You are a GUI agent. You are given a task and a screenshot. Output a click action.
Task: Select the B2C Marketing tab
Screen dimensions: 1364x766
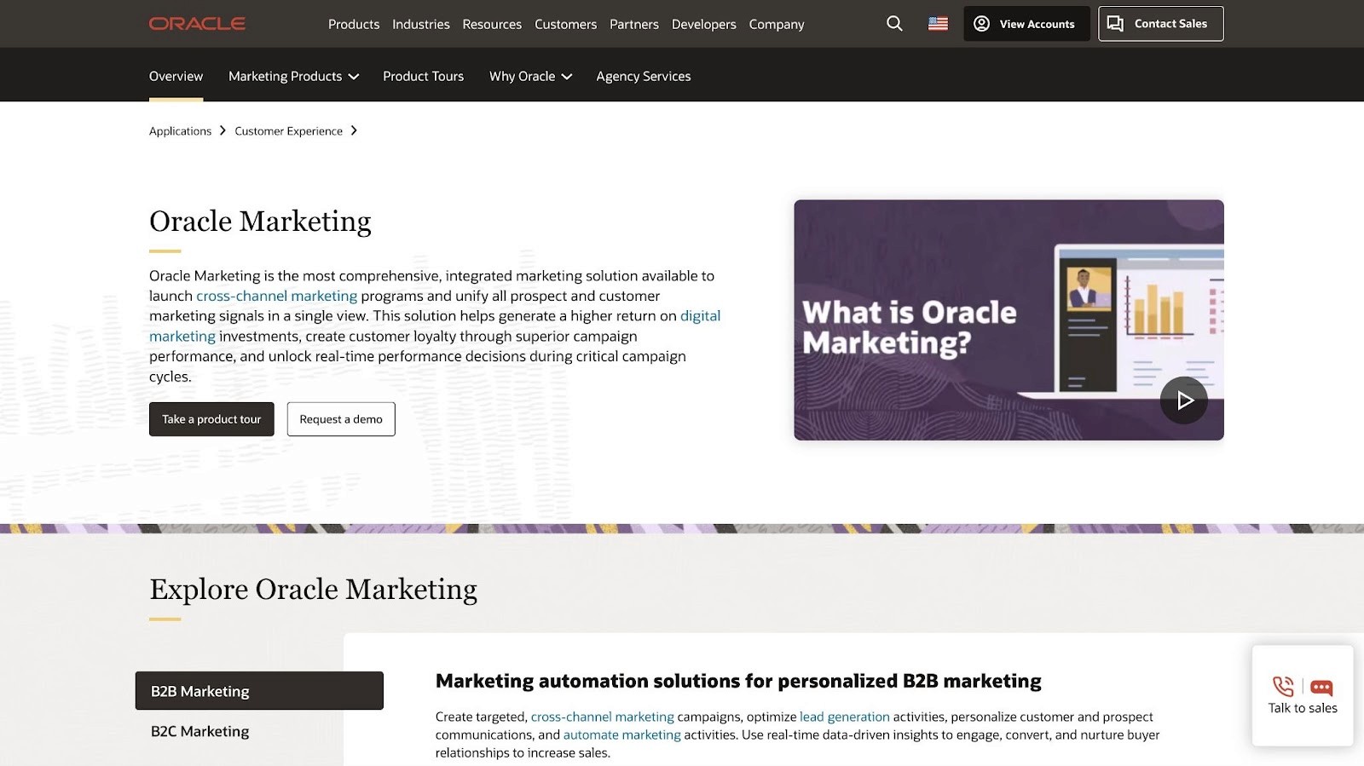coord(199,731)
